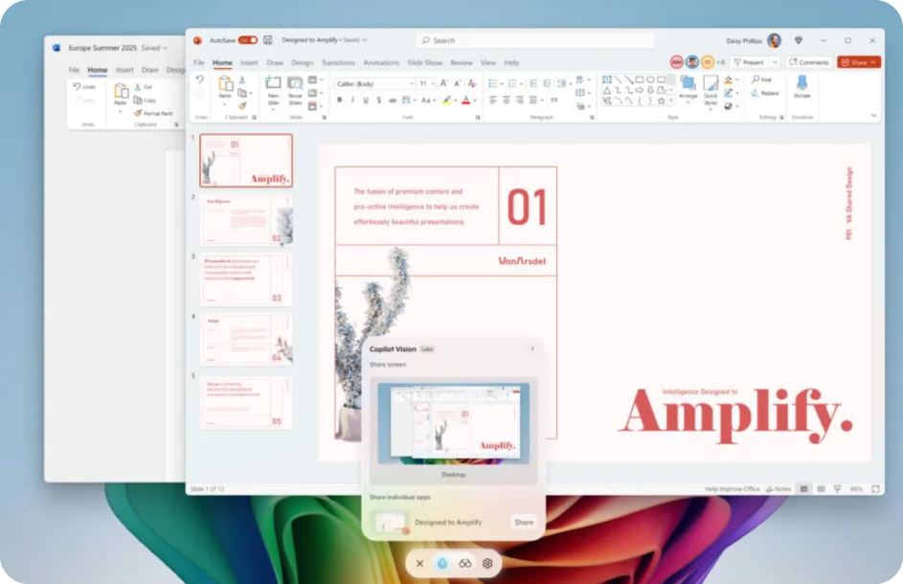This screenshot has height=584, width=903.
Task: Toggle Underline formatting
Action: tap(366, 101)
